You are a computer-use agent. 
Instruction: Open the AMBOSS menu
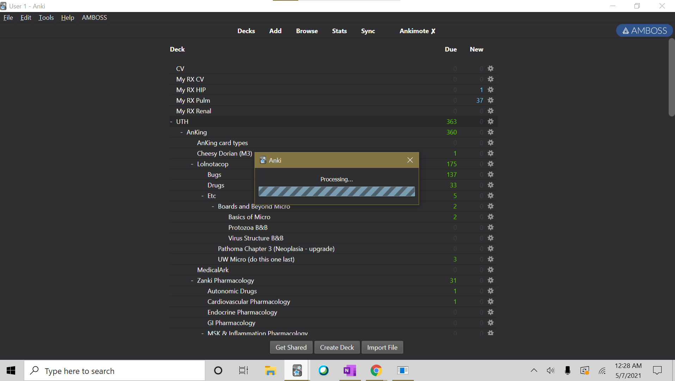point(94,17)
